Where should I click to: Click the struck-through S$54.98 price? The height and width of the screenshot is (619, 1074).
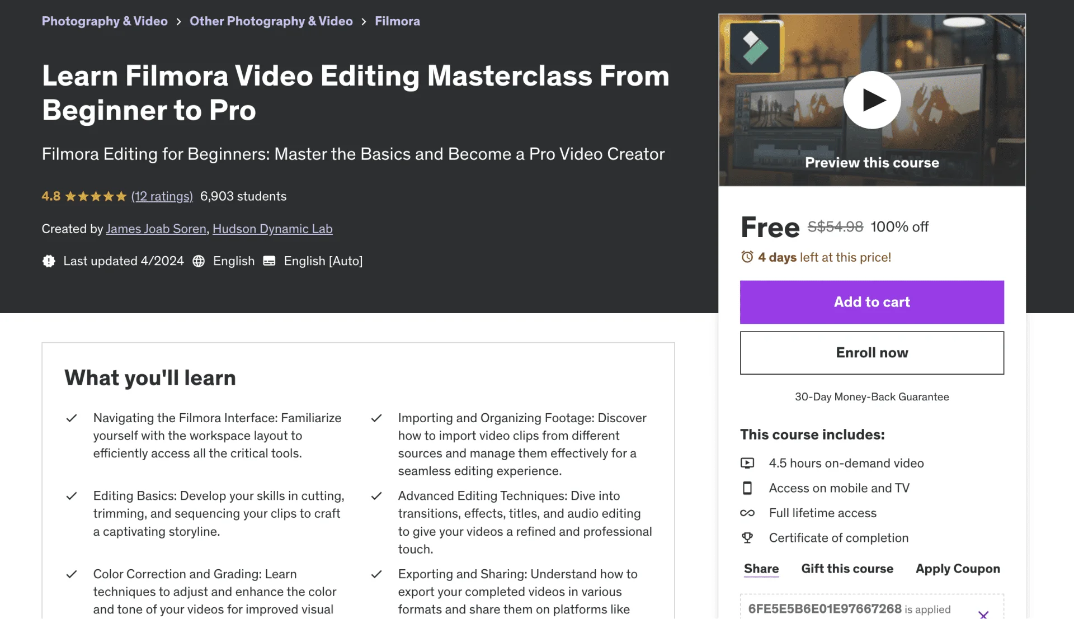835,226
